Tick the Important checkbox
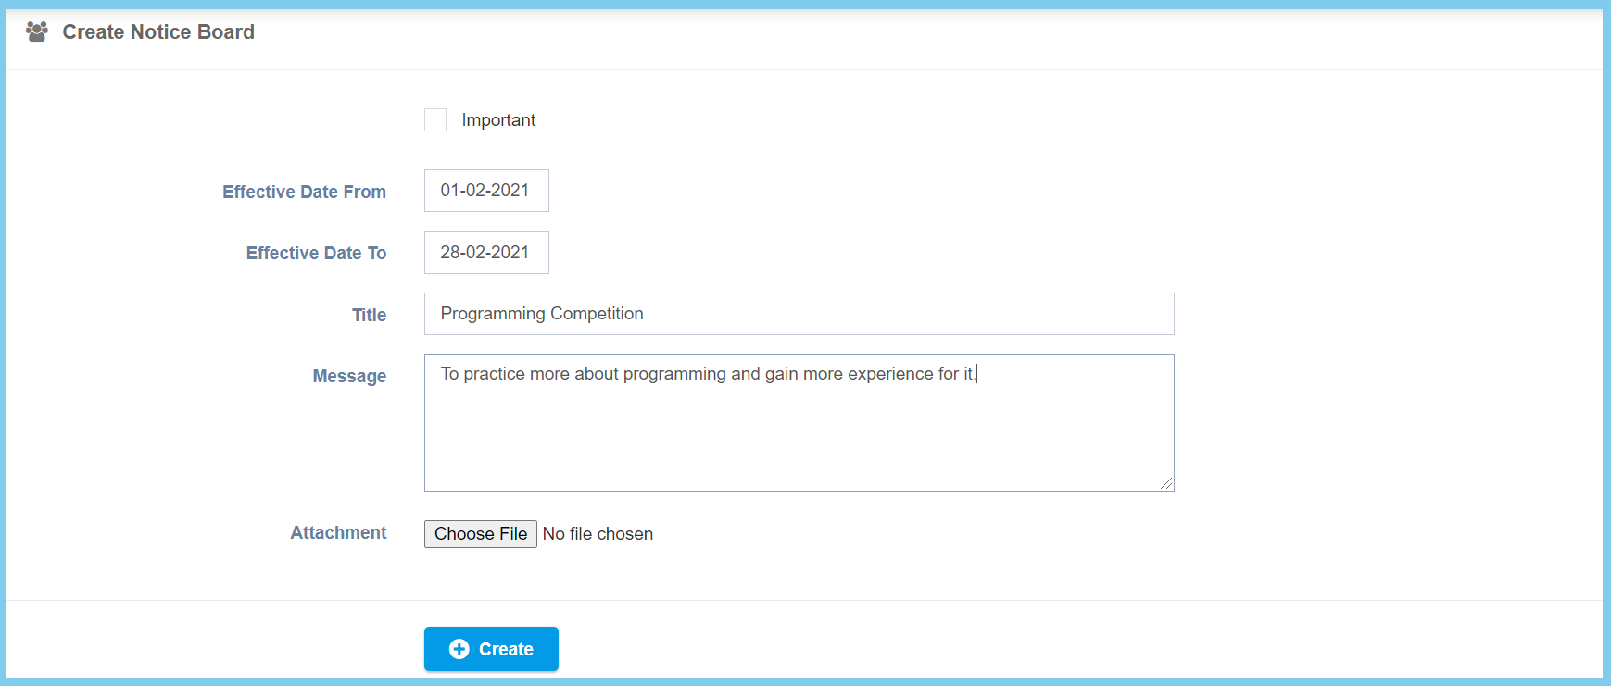 point(435,120)
